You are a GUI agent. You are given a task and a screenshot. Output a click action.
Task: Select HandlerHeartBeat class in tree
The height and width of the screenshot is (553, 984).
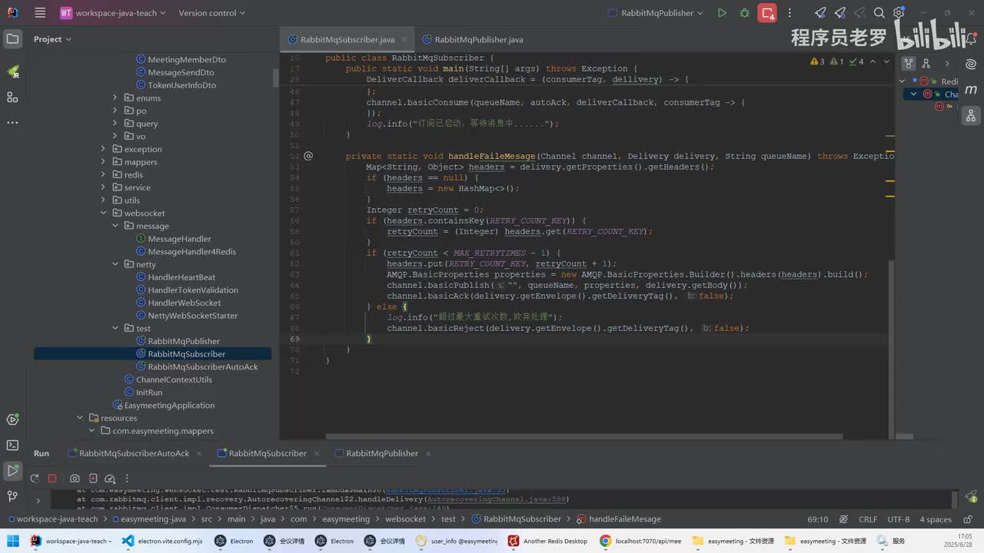tap(181, 277)
